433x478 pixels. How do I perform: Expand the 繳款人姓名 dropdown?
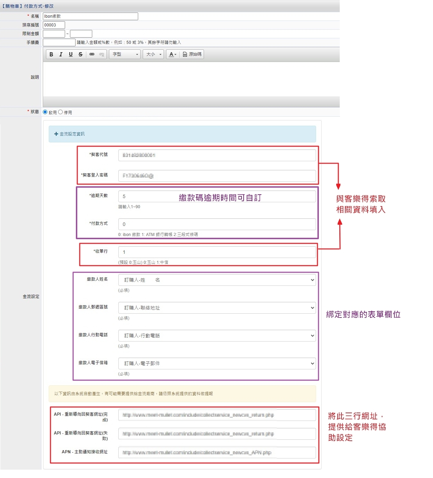(217, 280)
